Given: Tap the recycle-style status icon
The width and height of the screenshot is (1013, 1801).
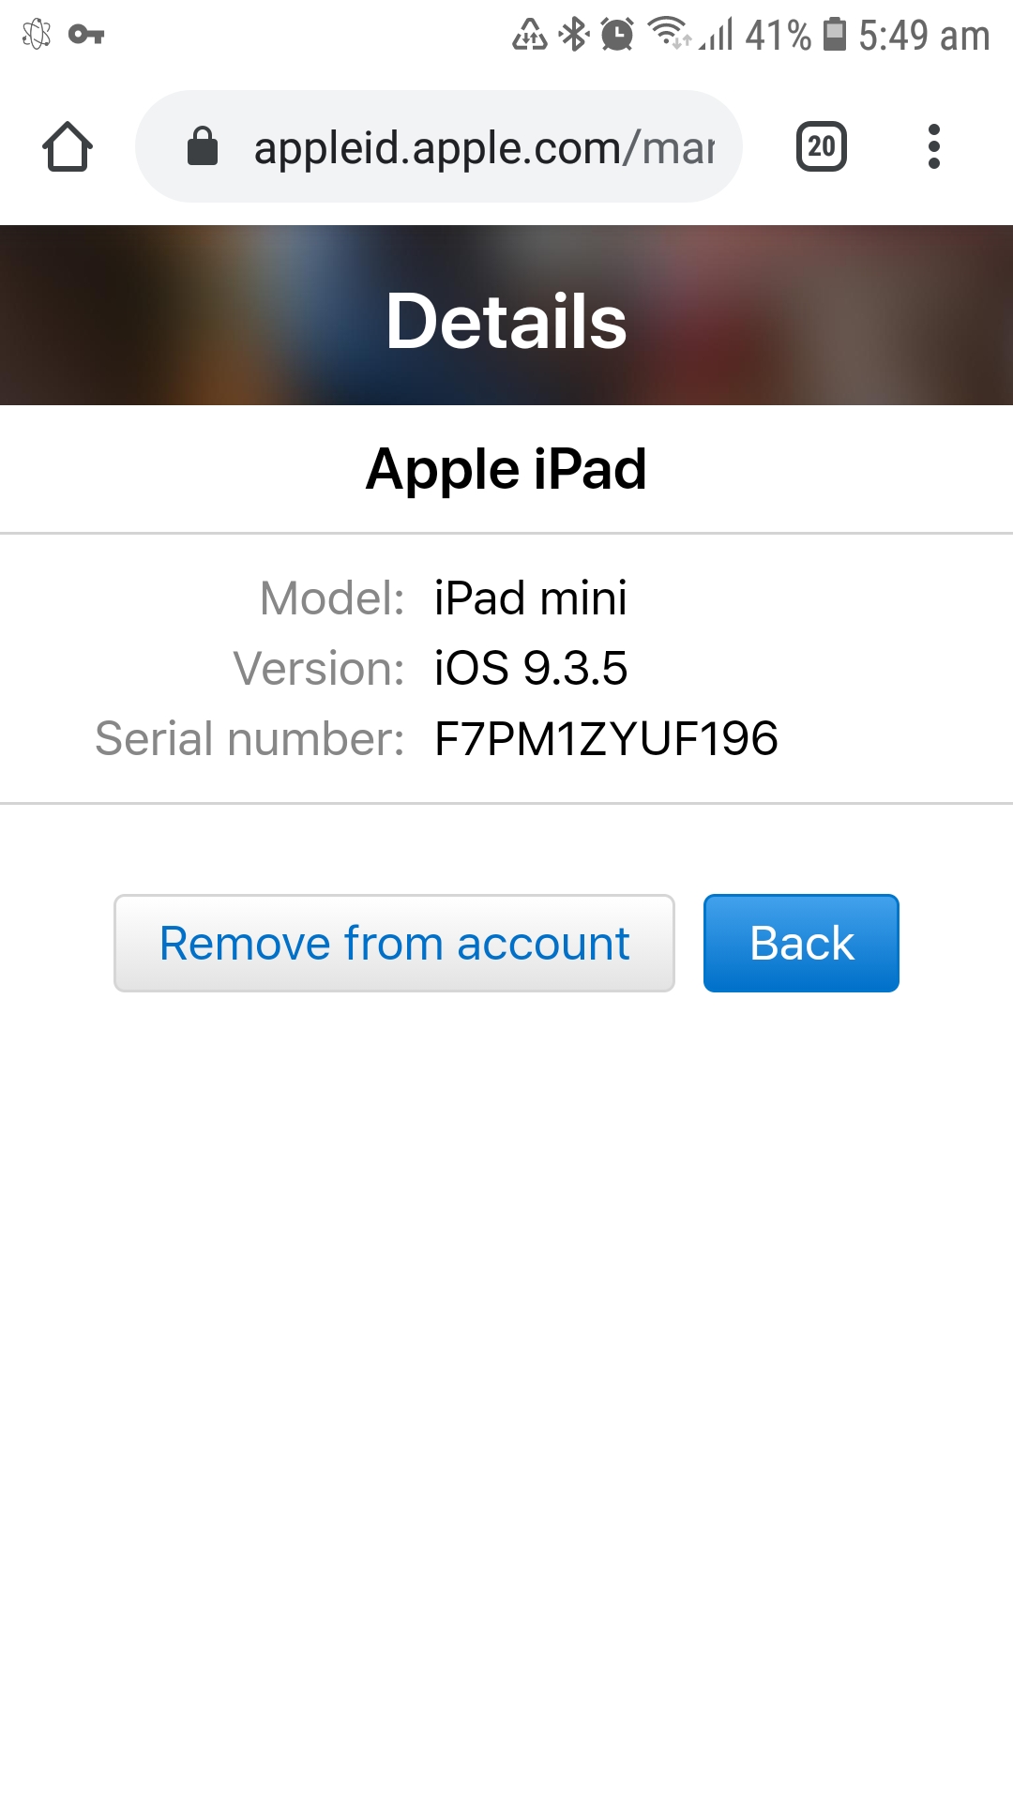Looking at the screenshot, I should (x=530, y=35).
